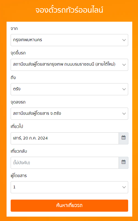The width and height of the screenshot is (138, 221).
Task: Open calendar icon for เที่ยวกลับ date
Action: click(x=124, y=163)
